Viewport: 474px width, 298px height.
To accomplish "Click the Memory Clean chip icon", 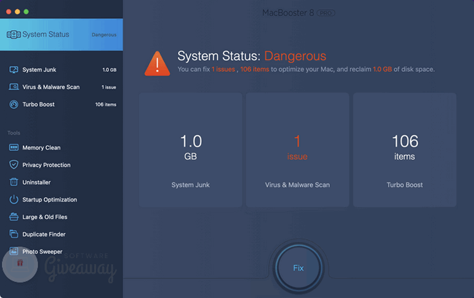I will click(x=14, y=147).
